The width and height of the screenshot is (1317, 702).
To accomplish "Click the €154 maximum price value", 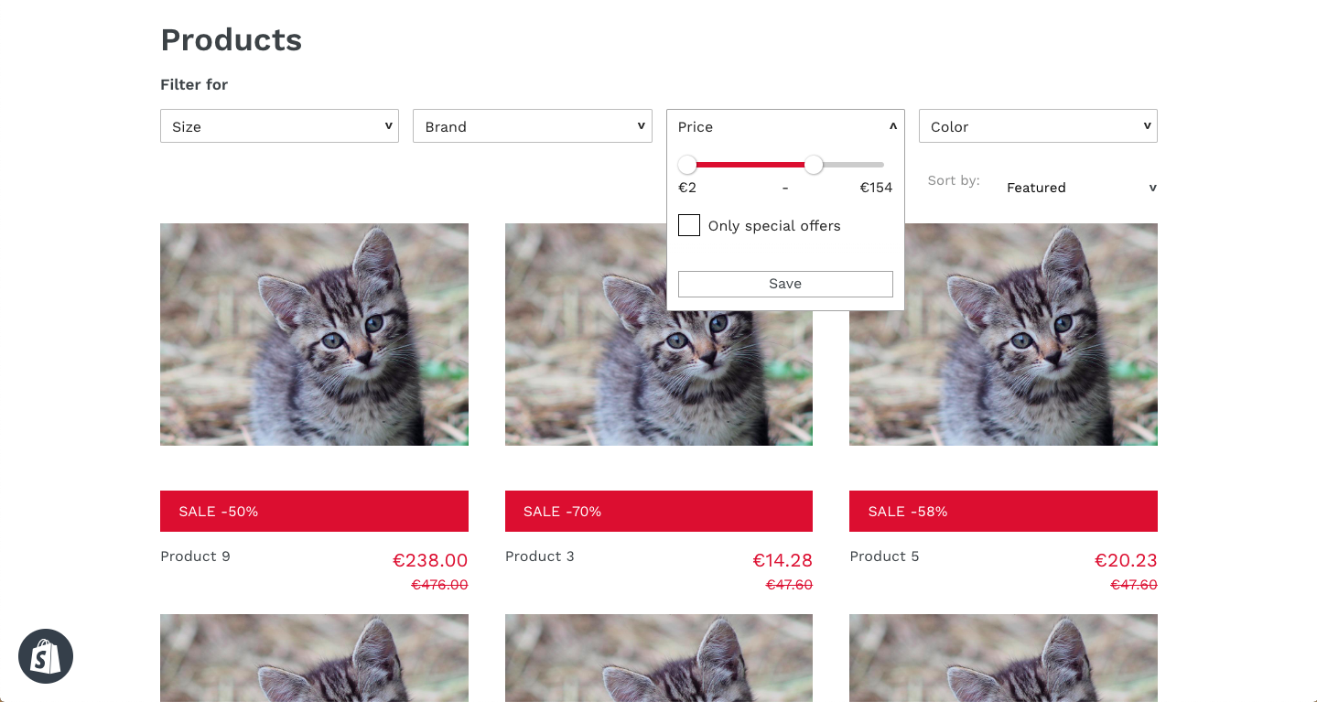I will coord(876,188).
